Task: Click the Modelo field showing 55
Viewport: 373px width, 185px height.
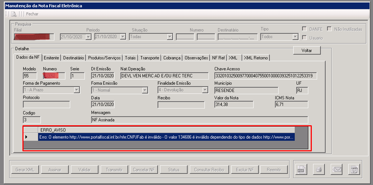Action: [30, 76]
